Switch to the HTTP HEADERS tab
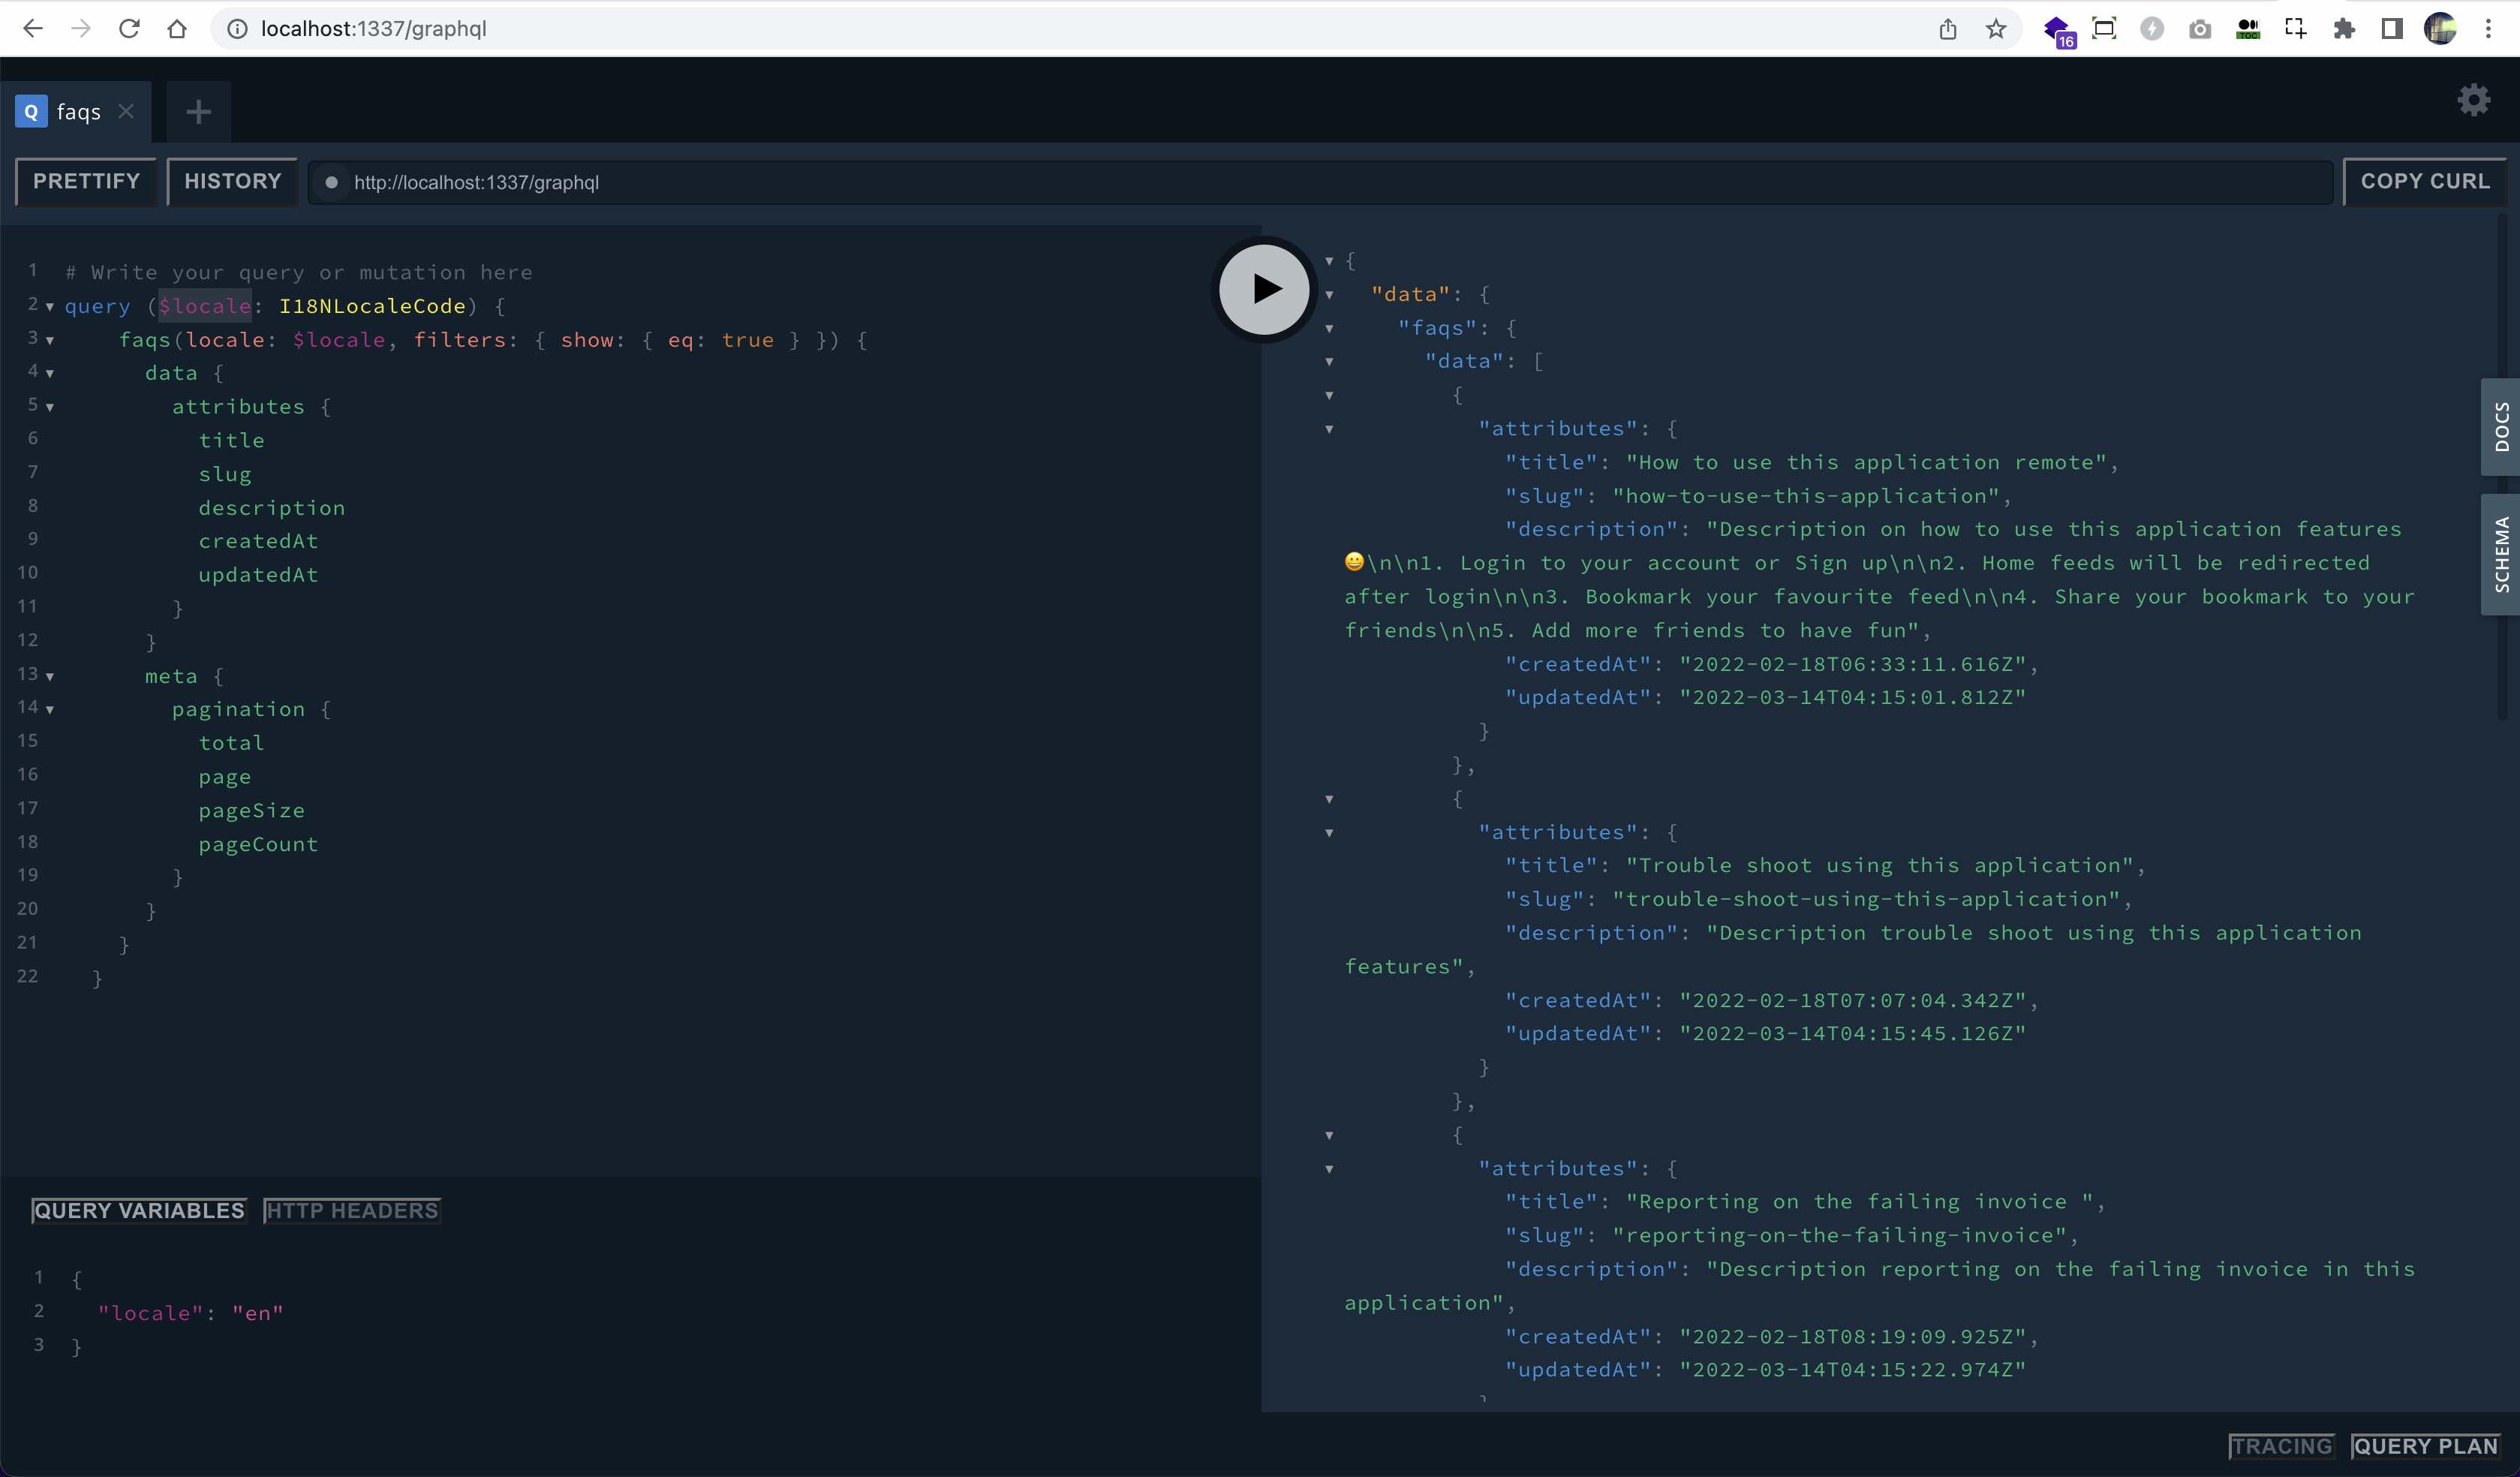 (351, 1210)
